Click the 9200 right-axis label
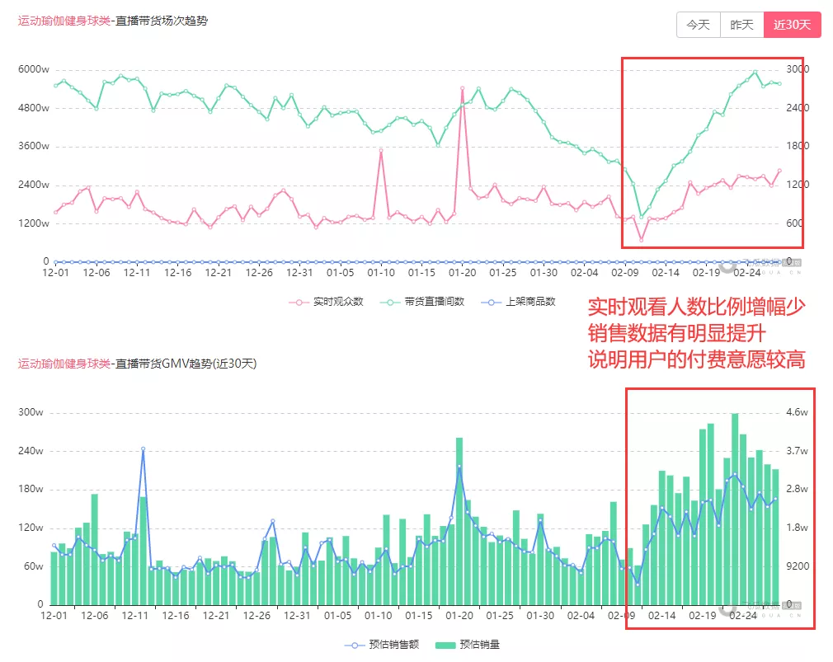This screenshot has height=662, width=833. 798,566
